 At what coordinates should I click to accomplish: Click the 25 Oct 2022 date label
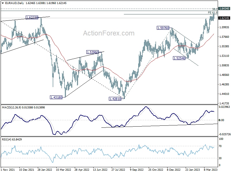[x=156, y=170]
